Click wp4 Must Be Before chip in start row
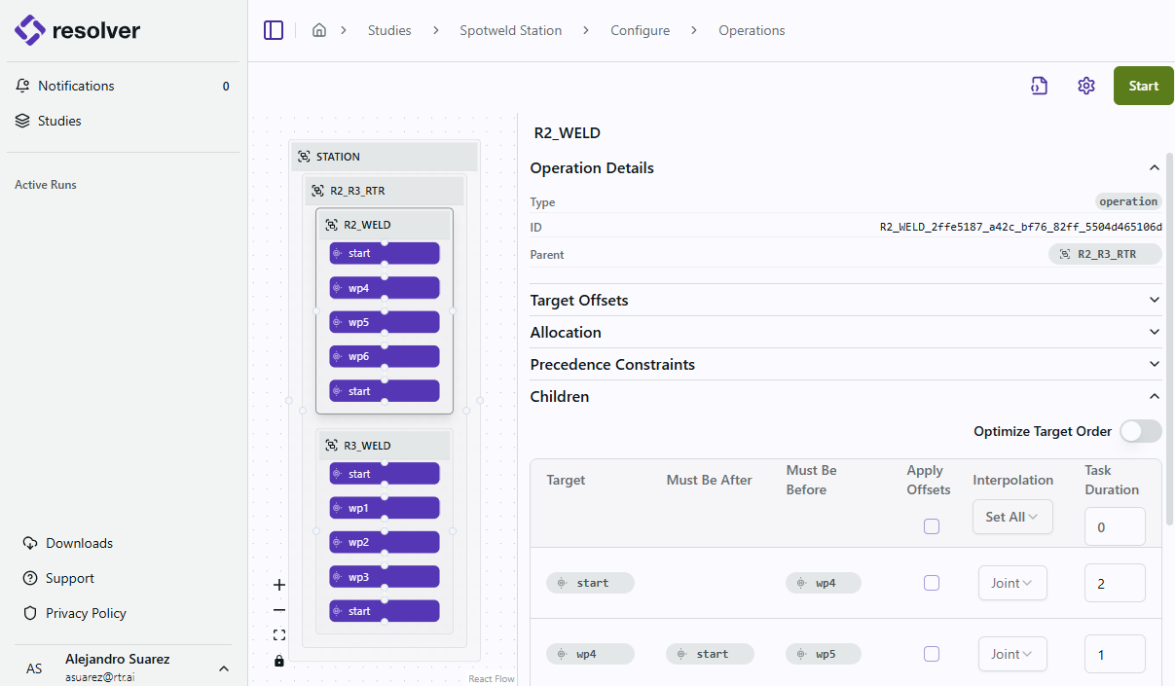 tap(824, 583)
